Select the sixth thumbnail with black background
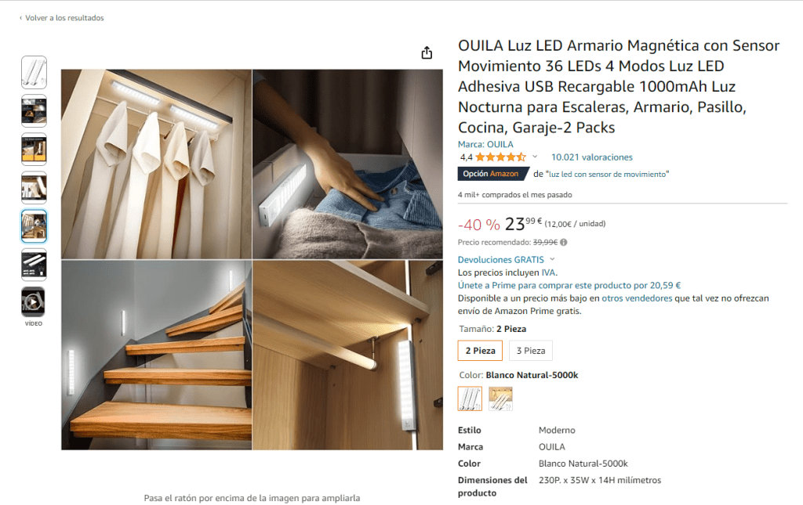This screenshot has width=803, height=505. pos(34,265)
